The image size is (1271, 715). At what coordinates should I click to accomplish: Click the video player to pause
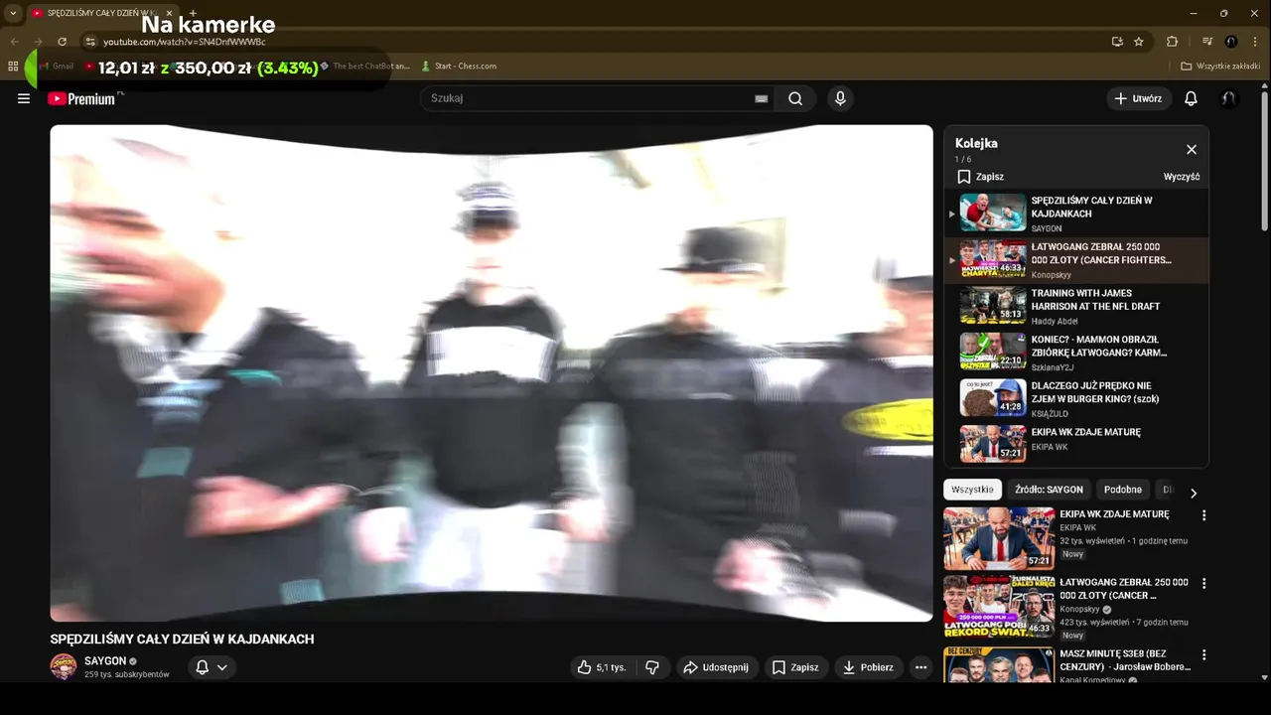492,373
